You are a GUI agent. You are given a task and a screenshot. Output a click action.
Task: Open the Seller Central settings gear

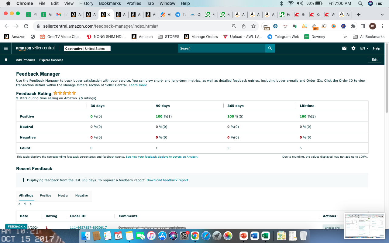pyautogui.click(x=353, y=48)
